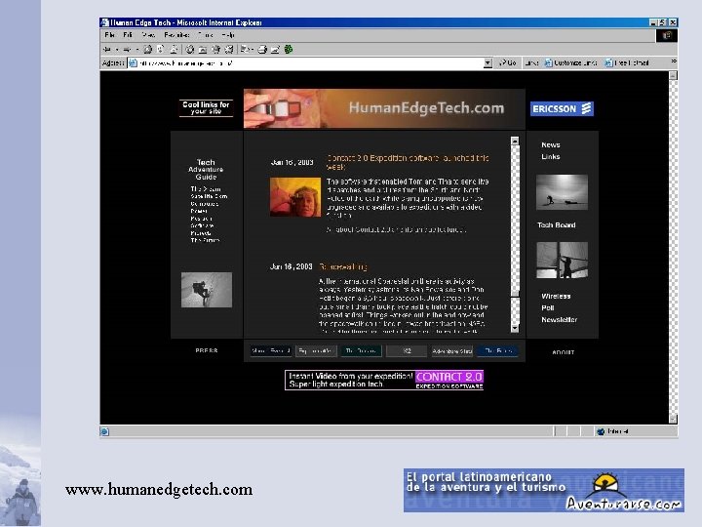
Task: Open the Spacewalking article headline
Action: 343,266
